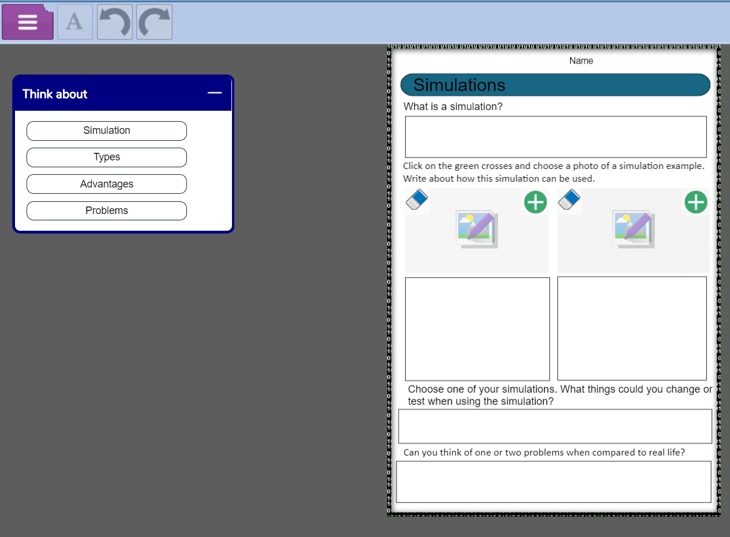The image size is (730, 537).
Task: Undo the last action
Action: [115, 22]
